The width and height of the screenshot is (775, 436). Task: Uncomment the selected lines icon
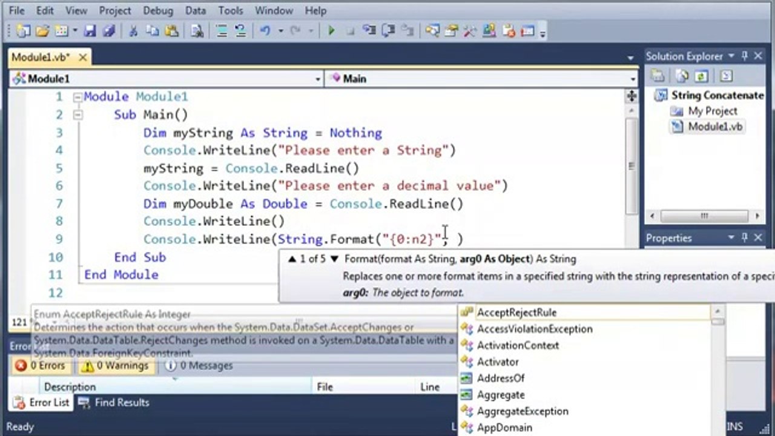pyautogui.click(x=240, y=31)
